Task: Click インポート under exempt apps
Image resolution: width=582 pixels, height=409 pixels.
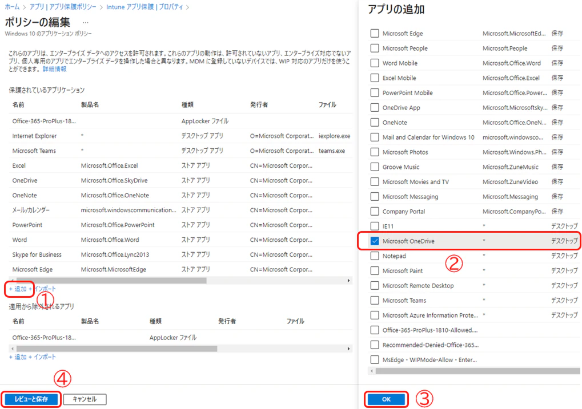Action: point(42,357)
